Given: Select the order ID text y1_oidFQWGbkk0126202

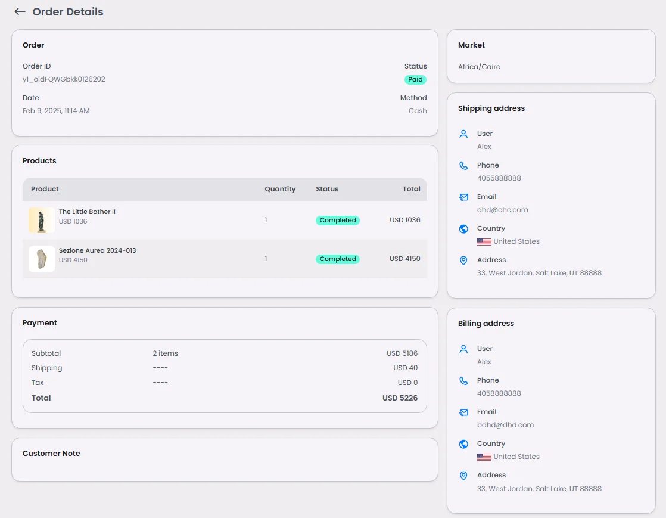Looking at the screenshot, I should click(x=64, y=79).
